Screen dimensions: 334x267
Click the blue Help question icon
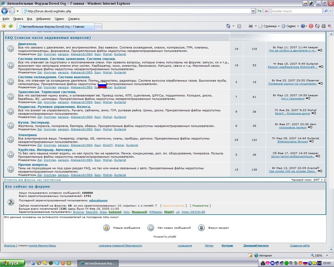tap(303, 26)
